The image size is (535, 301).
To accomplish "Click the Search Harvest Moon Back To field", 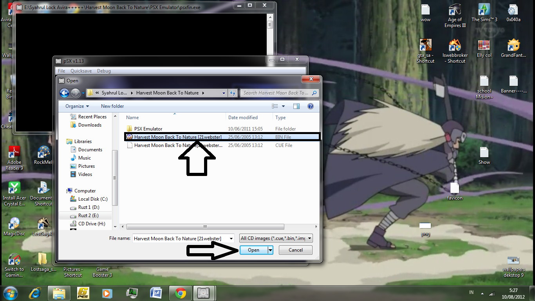I will [x=279, y=93].
